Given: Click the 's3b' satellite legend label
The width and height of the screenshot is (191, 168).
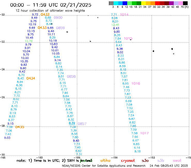Looking at the screenshot, I should [x=161, y=161].
